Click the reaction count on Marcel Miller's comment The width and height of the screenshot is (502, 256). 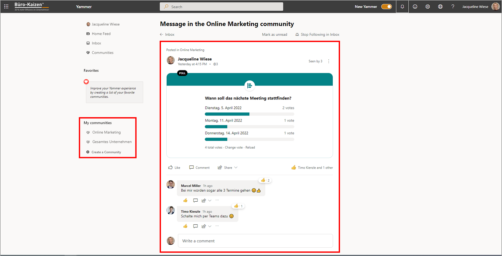tap(265, 180)
